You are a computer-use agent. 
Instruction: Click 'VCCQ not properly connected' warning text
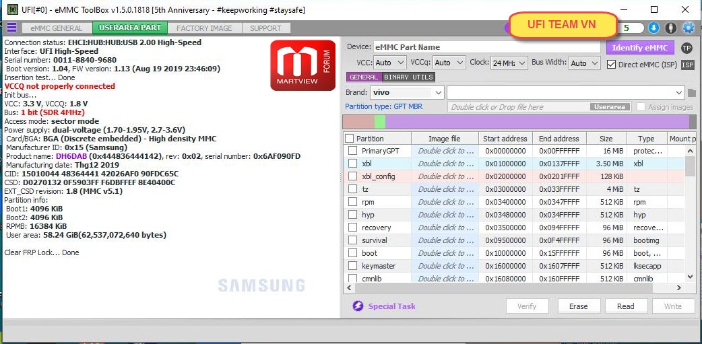(59, 86)
